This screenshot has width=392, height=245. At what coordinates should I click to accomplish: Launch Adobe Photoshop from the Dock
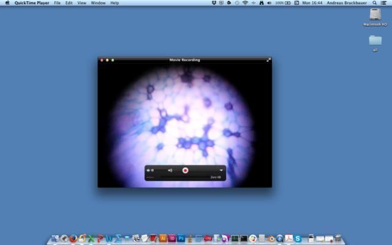click(181, 238)
